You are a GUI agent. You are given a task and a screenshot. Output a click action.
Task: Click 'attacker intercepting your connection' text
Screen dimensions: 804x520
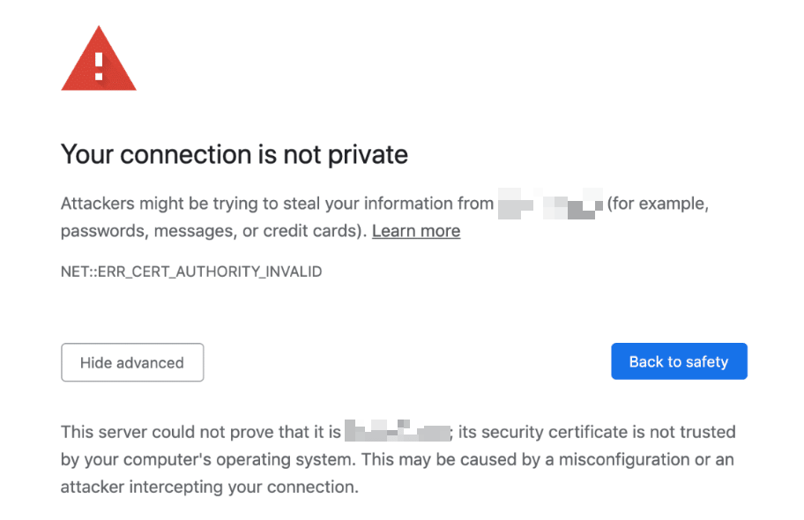pyautogui.click(x=209, y=487)
